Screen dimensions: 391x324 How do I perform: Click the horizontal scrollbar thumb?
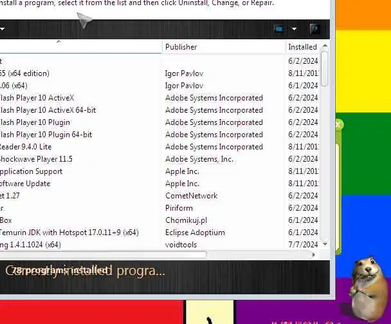103,255
